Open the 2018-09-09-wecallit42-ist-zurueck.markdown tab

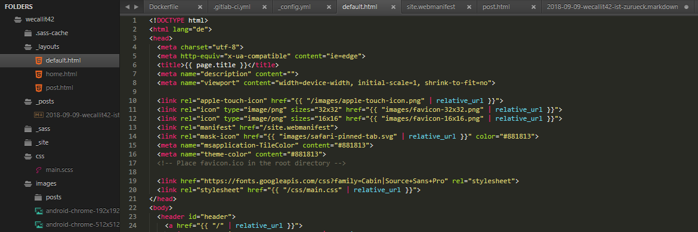[x=612, y=7]
